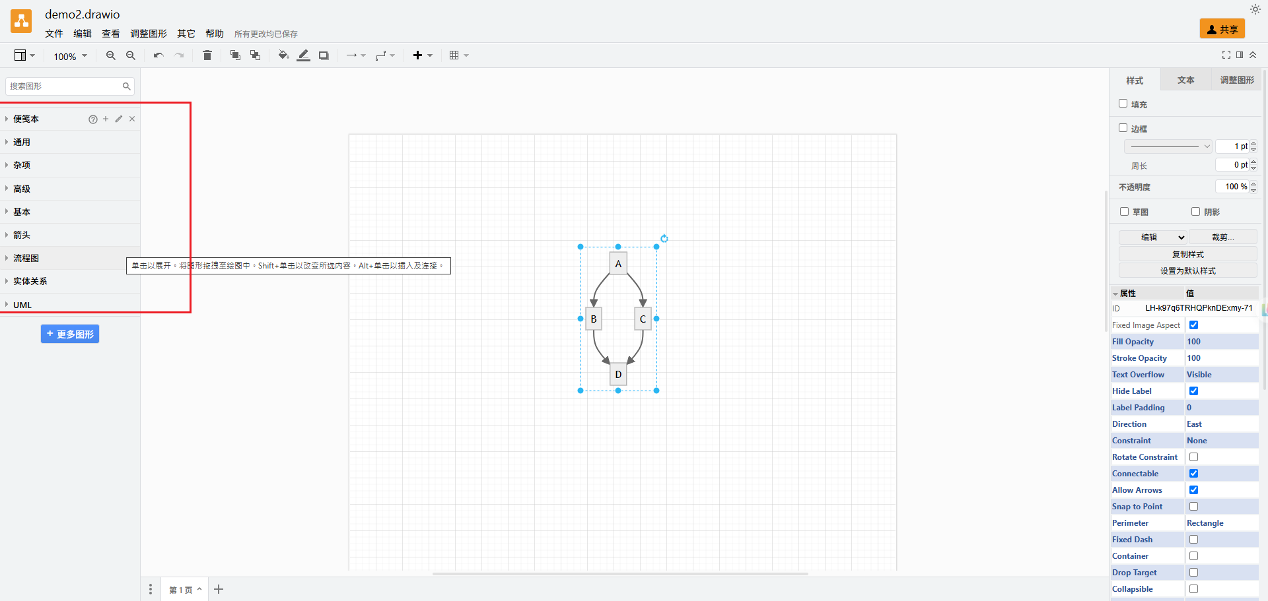The height and width of the screenshot is (601, 1268).
Task: Open the 调整图形 menu in menu bar
Action: [149, 34]
